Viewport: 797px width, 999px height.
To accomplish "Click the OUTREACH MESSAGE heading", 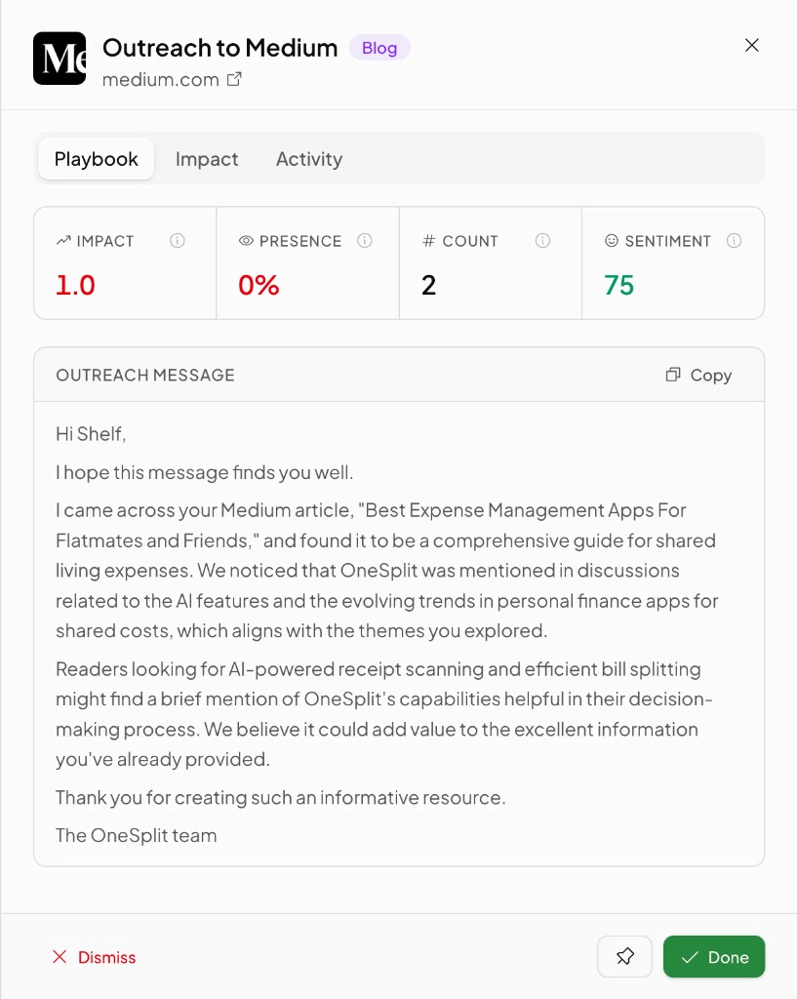I will [145, 375].
